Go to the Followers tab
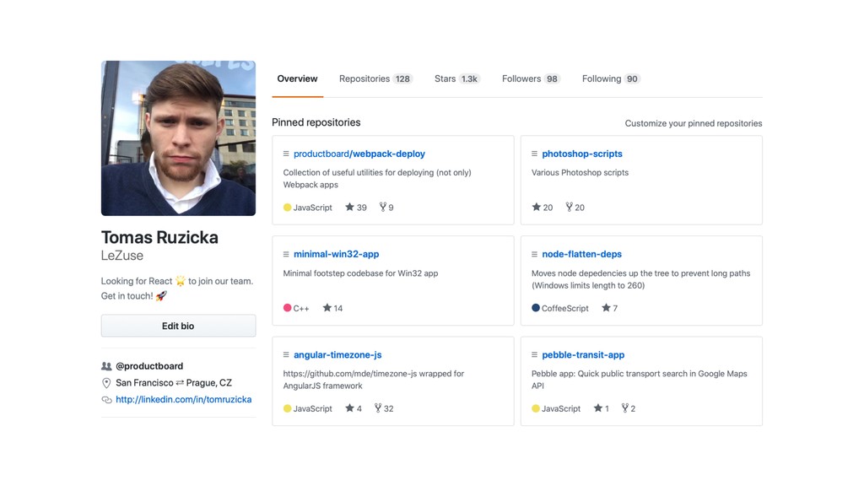Screen dimensions: 864x486 click(531, 79)
